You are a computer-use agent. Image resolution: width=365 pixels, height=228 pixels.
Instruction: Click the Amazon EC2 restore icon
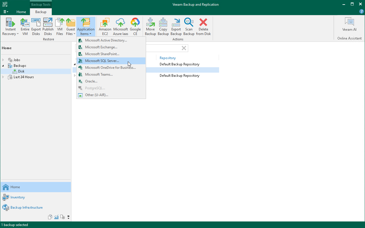point(105,27)
